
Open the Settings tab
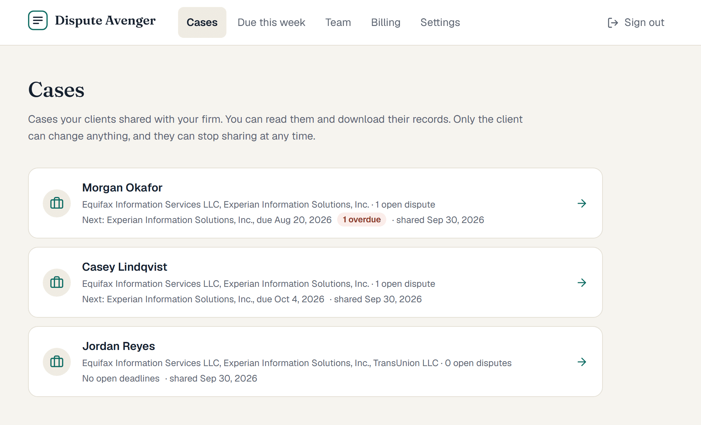pyautogui.click(x=440, y=22)
